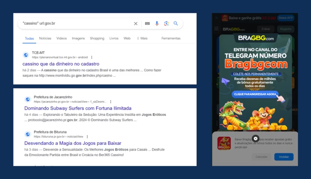
Task: Open "Desvendando a Magia dos Jogos para Baixar" link
Action: (x=73, y=143)
